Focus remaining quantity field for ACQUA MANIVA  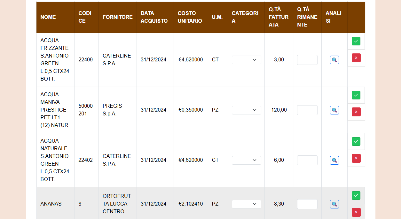pos(307,110)
